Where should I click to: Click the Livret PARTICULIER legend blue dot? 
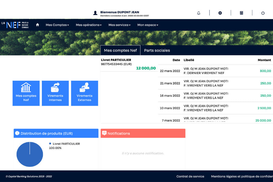[x=50, y=144]
